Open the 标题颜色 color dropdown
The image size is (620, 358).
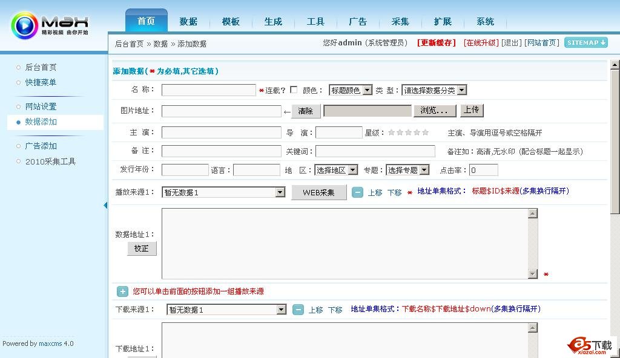click(x=351, y=90)
